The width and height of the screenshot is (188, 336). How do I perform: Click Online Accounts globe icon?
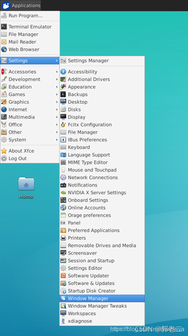(x=63, y=208)
